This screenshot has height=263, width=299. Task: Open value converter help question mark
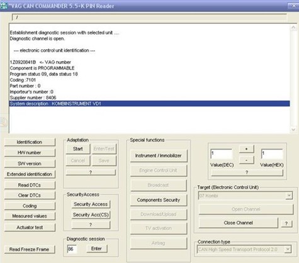pyautogui.click(x=247, y=172)
